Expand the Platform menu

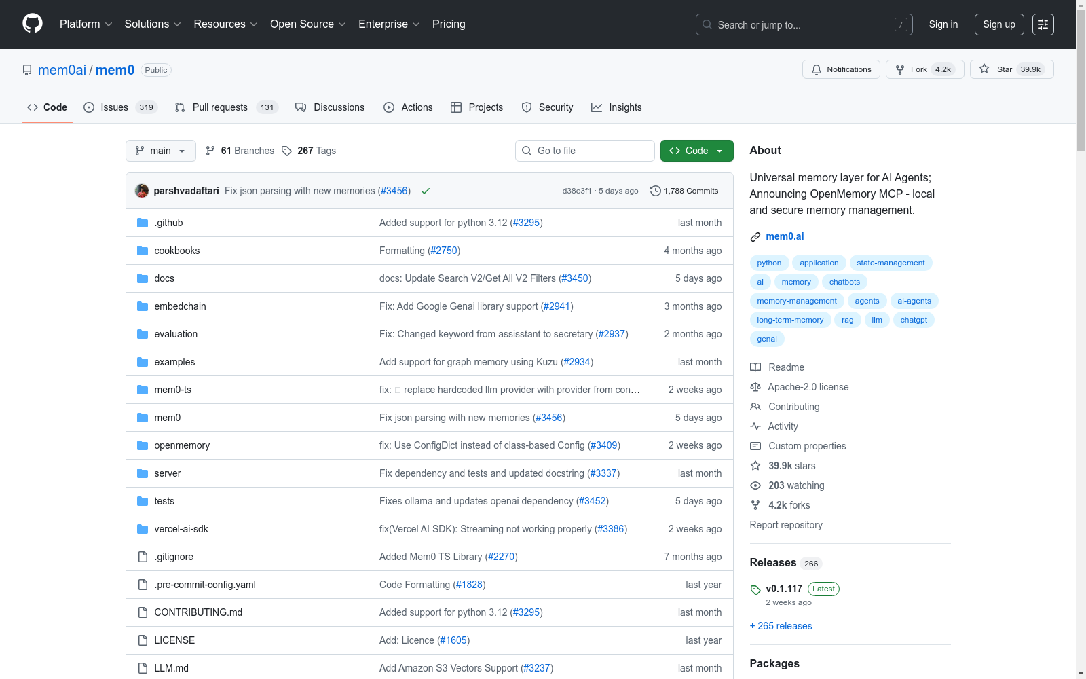86,24
